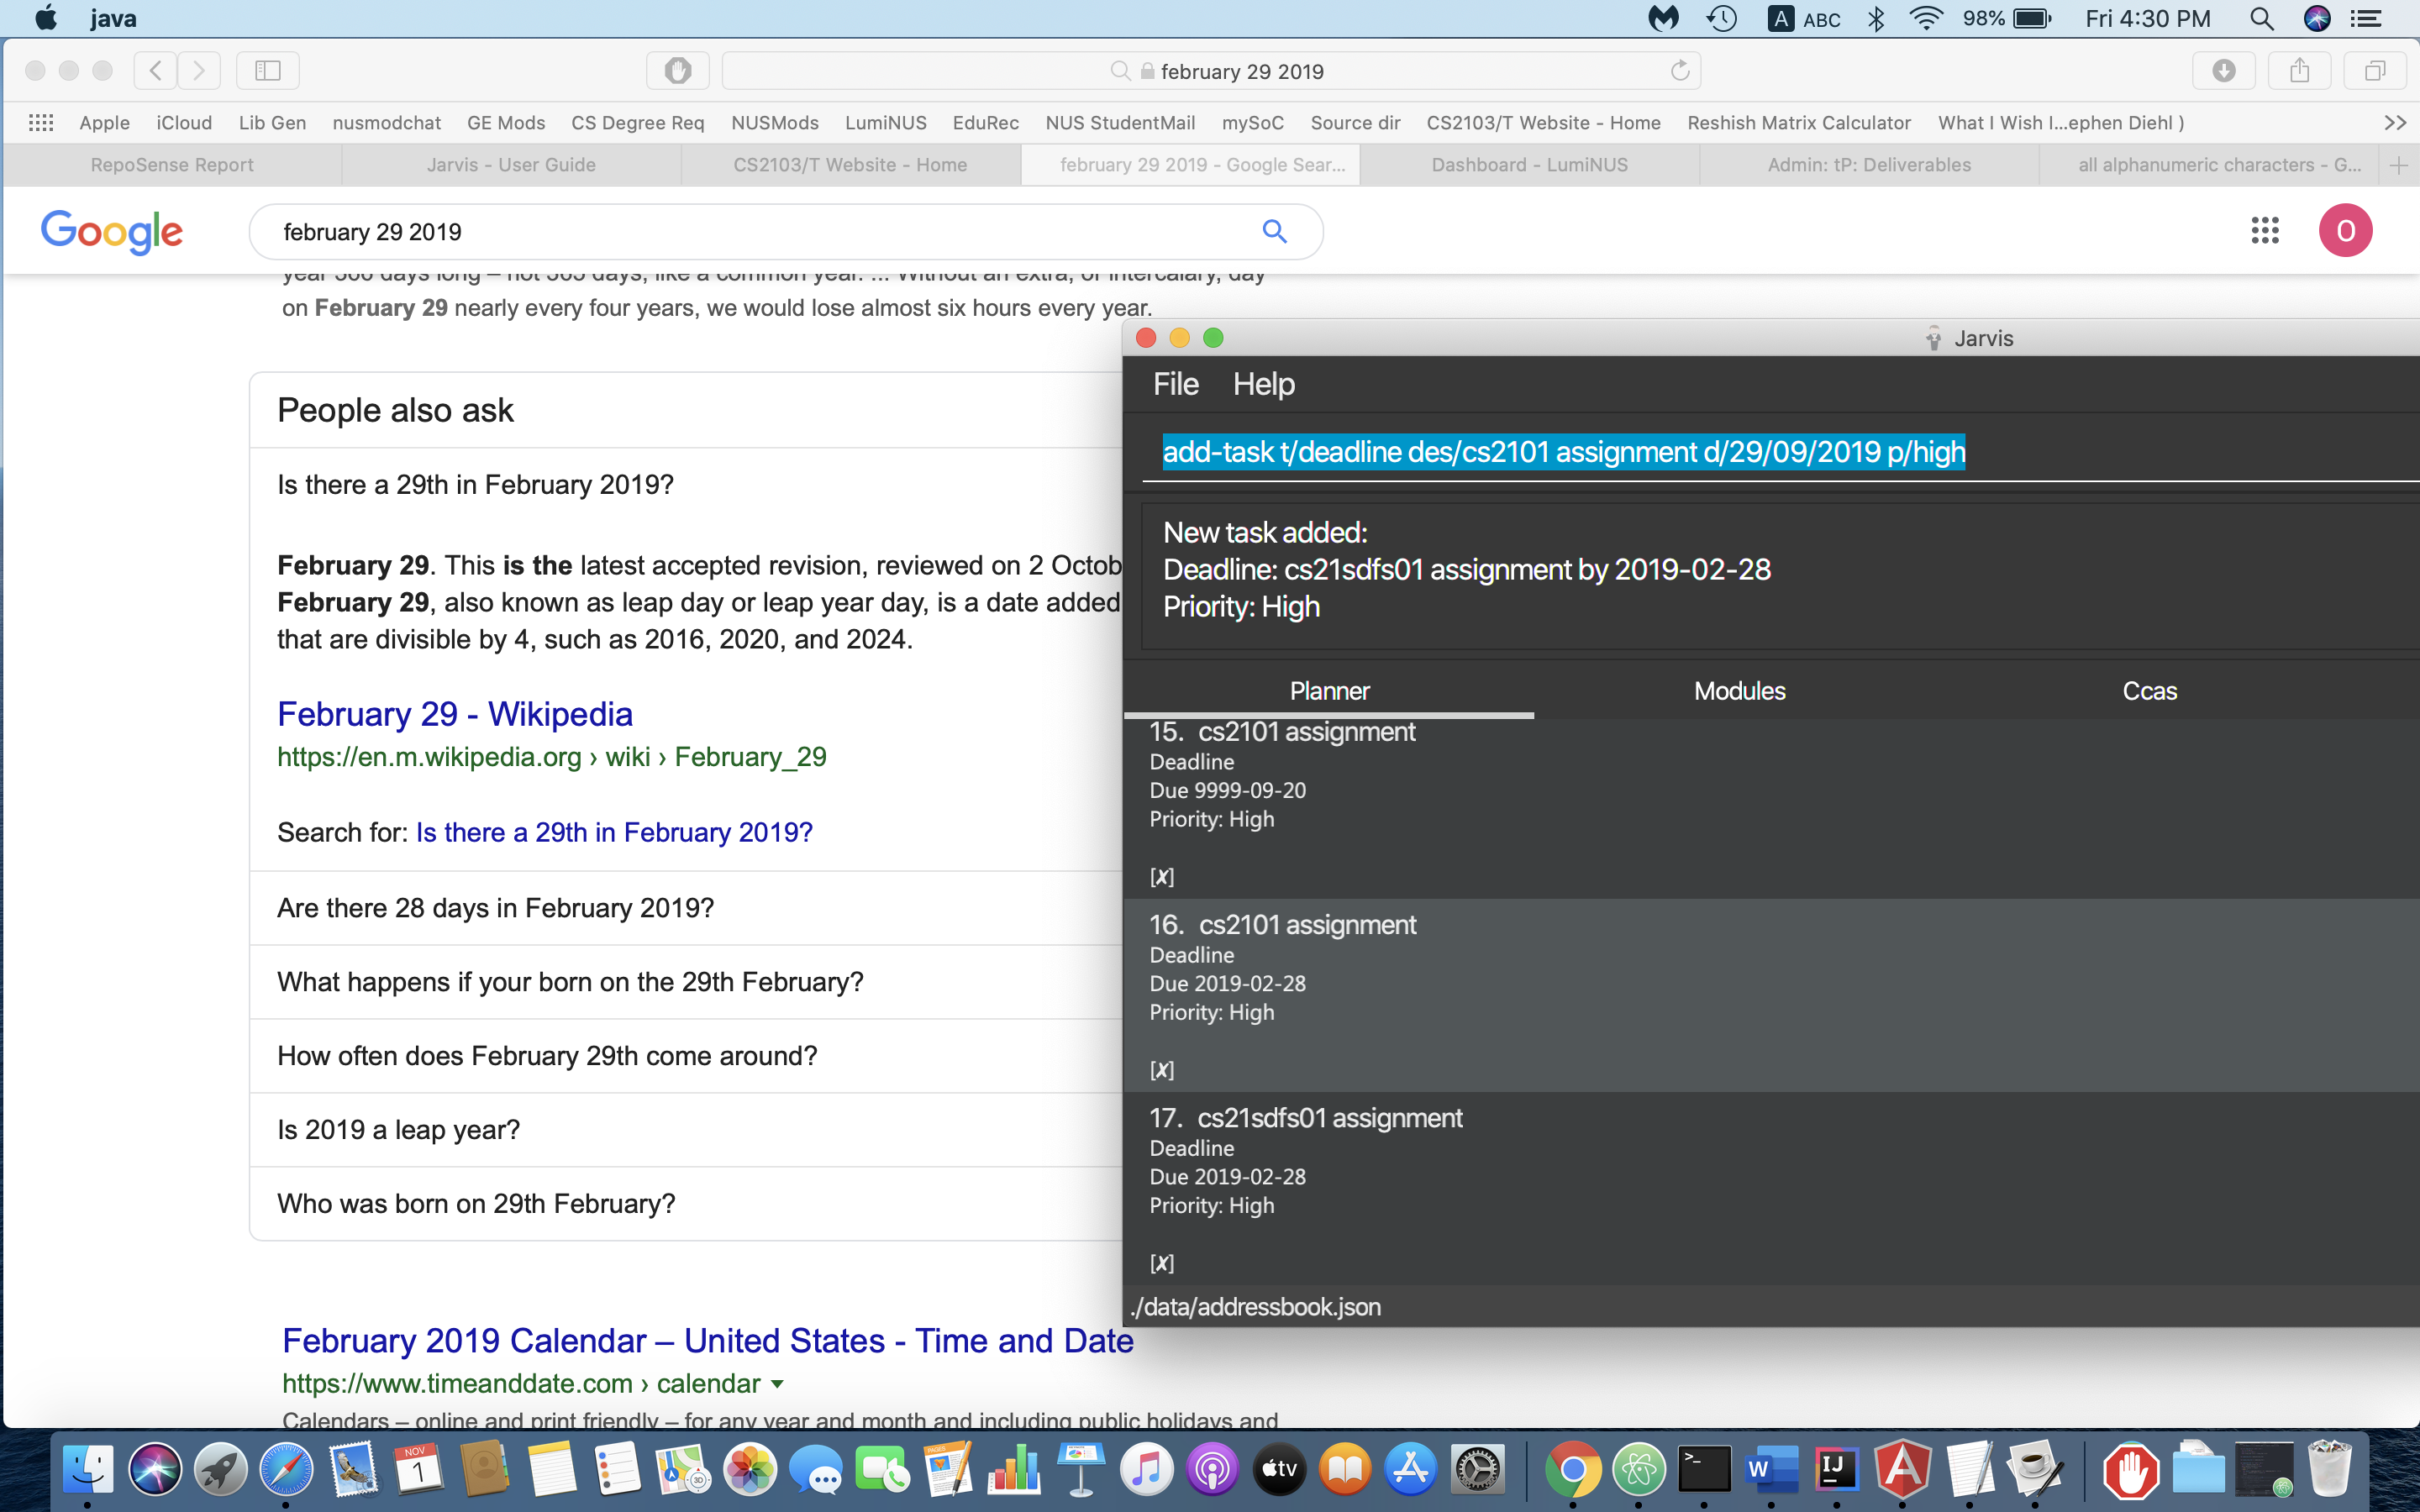2420x1512 pixels.
Task: Expand 'Are there 28 days in February 2019?'
Action: point(495,908)
